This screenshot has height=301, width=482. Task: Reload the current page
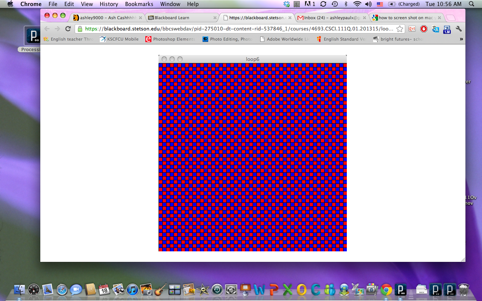68,29
